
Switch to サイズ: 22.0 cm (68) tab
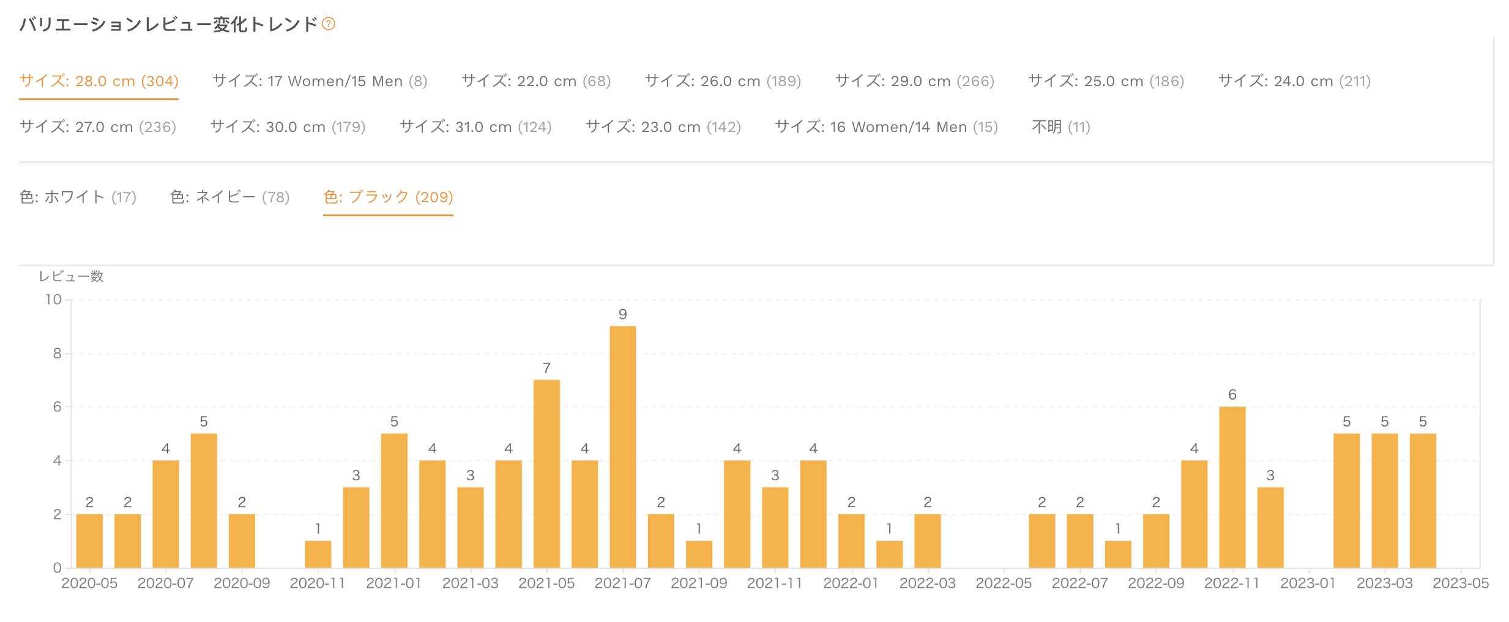click(x=536, y=81)
